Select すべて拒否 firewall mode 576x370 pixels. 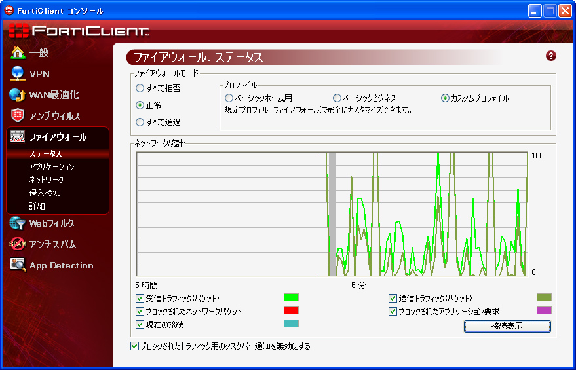(140, 88)
